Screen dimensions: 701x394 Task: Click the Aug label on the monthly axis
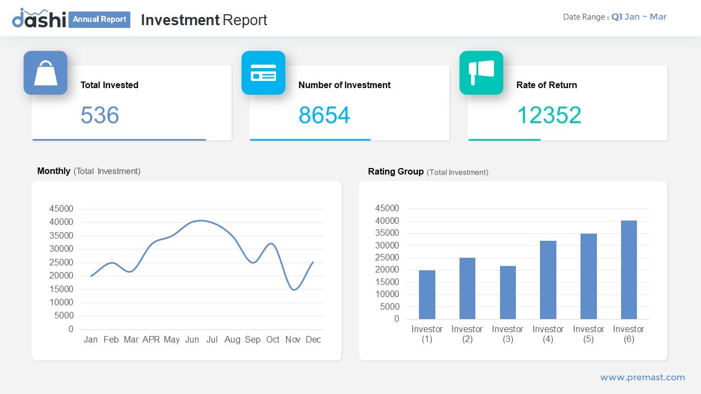232,339
